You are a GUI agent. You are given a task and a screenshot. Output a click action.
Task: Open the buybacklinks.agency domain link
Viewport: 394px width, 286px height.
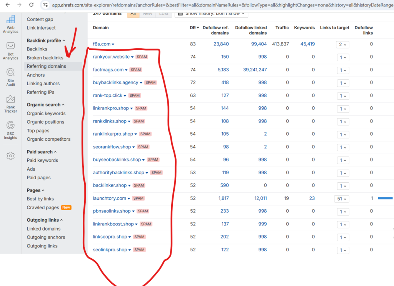(x=115, y=82)
